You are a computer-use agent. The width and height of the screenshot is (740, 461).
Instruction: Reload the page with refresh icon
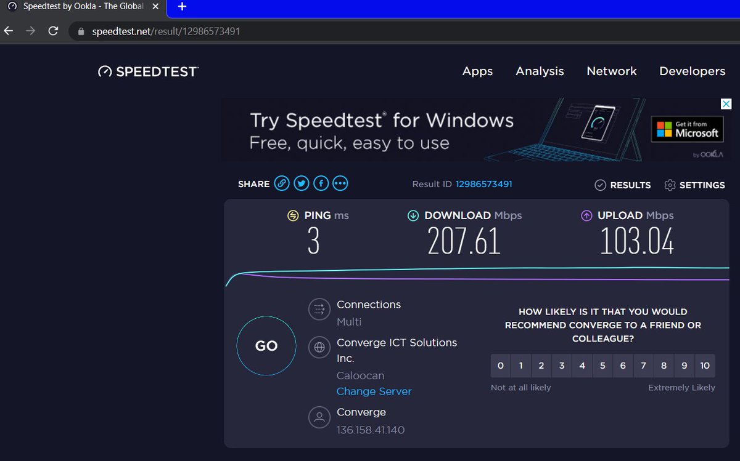pos(54,31)
